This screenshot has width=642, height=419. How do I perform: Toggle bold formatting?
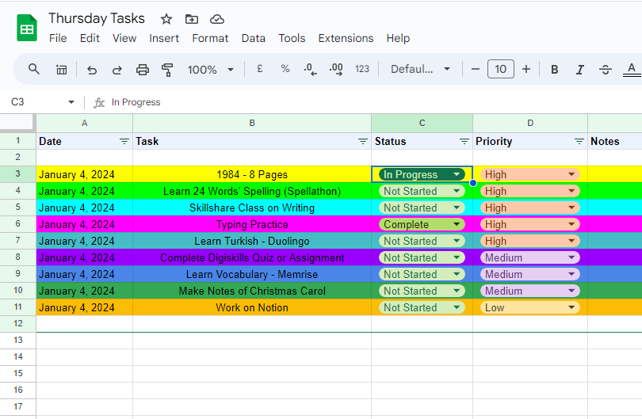[x=554, y=70]
